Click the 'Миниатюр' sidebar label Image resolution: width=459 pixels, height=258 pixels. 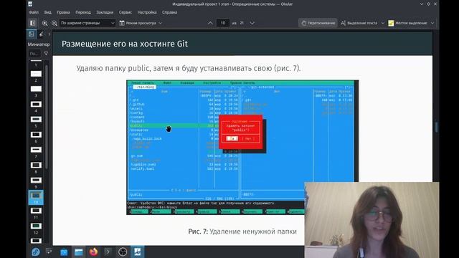point(39,44)
